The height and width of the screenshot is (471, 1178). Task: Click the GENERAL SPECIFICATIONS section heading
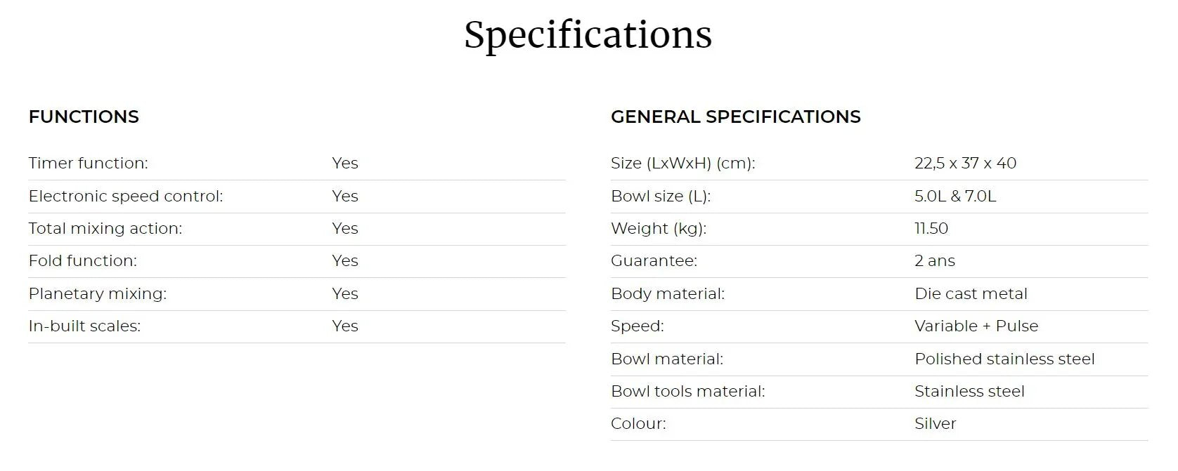coord(735,117)
